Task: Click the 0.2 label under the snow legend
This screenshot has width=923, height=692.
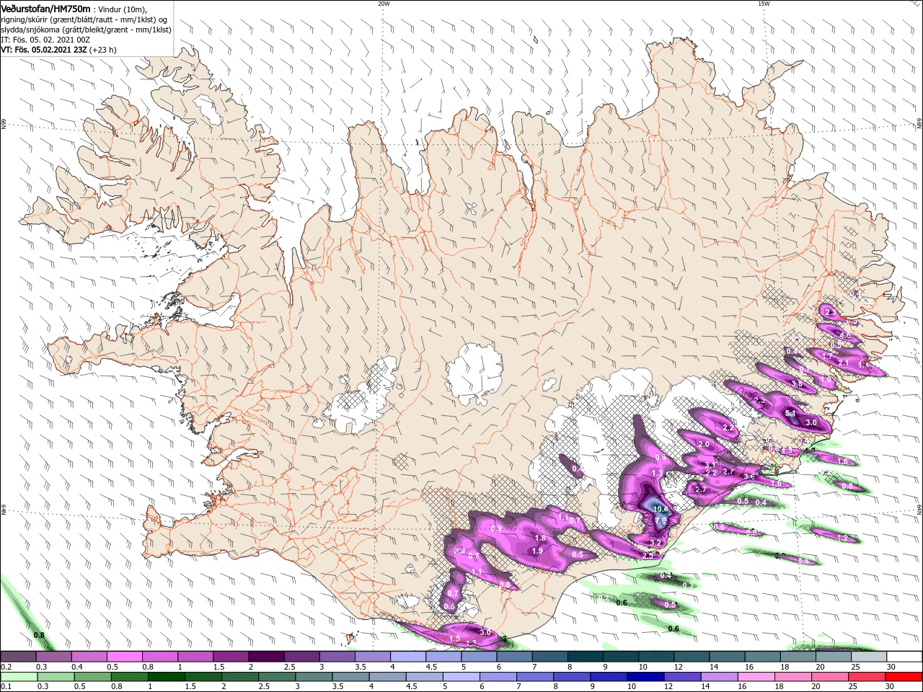Action: 6,667
